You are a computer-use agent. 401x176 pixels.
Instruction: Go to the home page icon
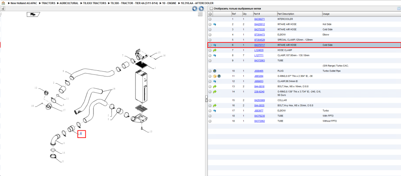pos(3,3)
